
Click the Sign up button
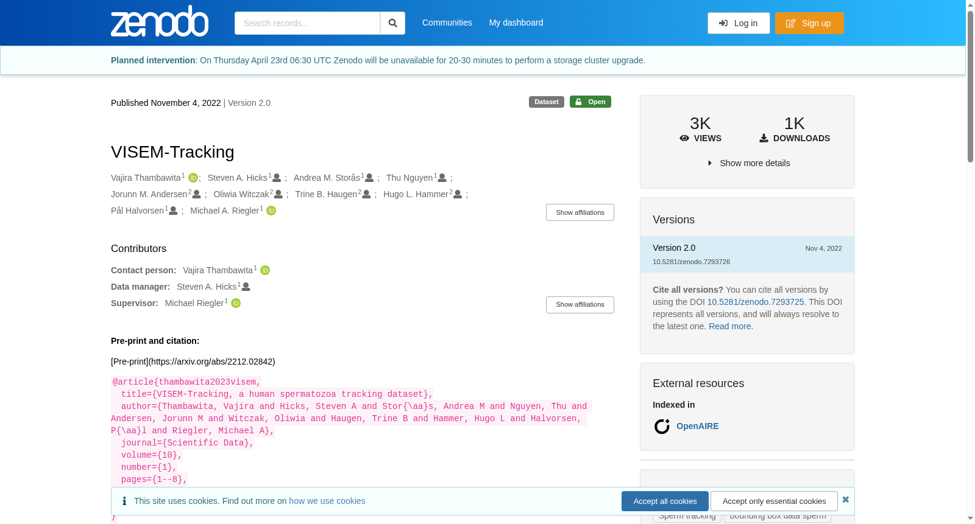[x=809, y=23]
